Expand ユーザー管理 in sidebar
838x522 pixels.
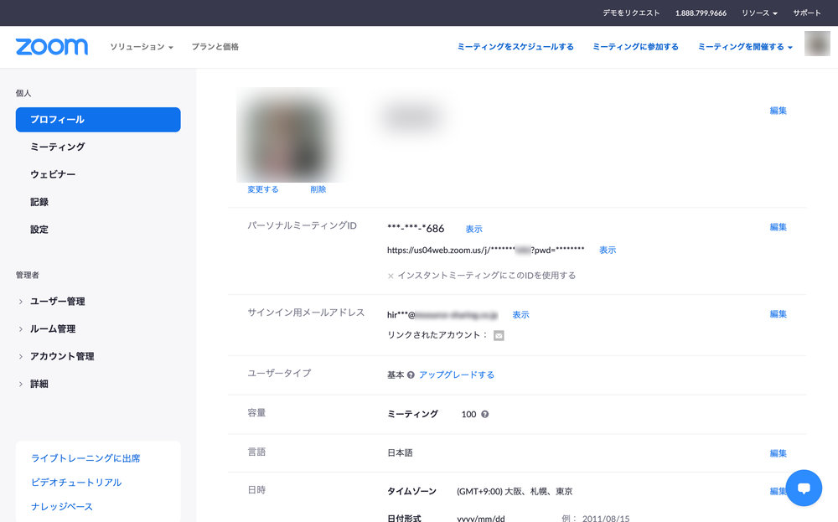57,302
